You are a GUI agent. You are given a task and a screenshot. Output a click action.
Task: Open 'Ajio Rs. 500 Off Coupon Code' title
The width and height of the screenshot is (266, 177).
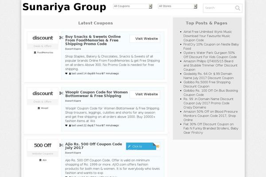94,146
